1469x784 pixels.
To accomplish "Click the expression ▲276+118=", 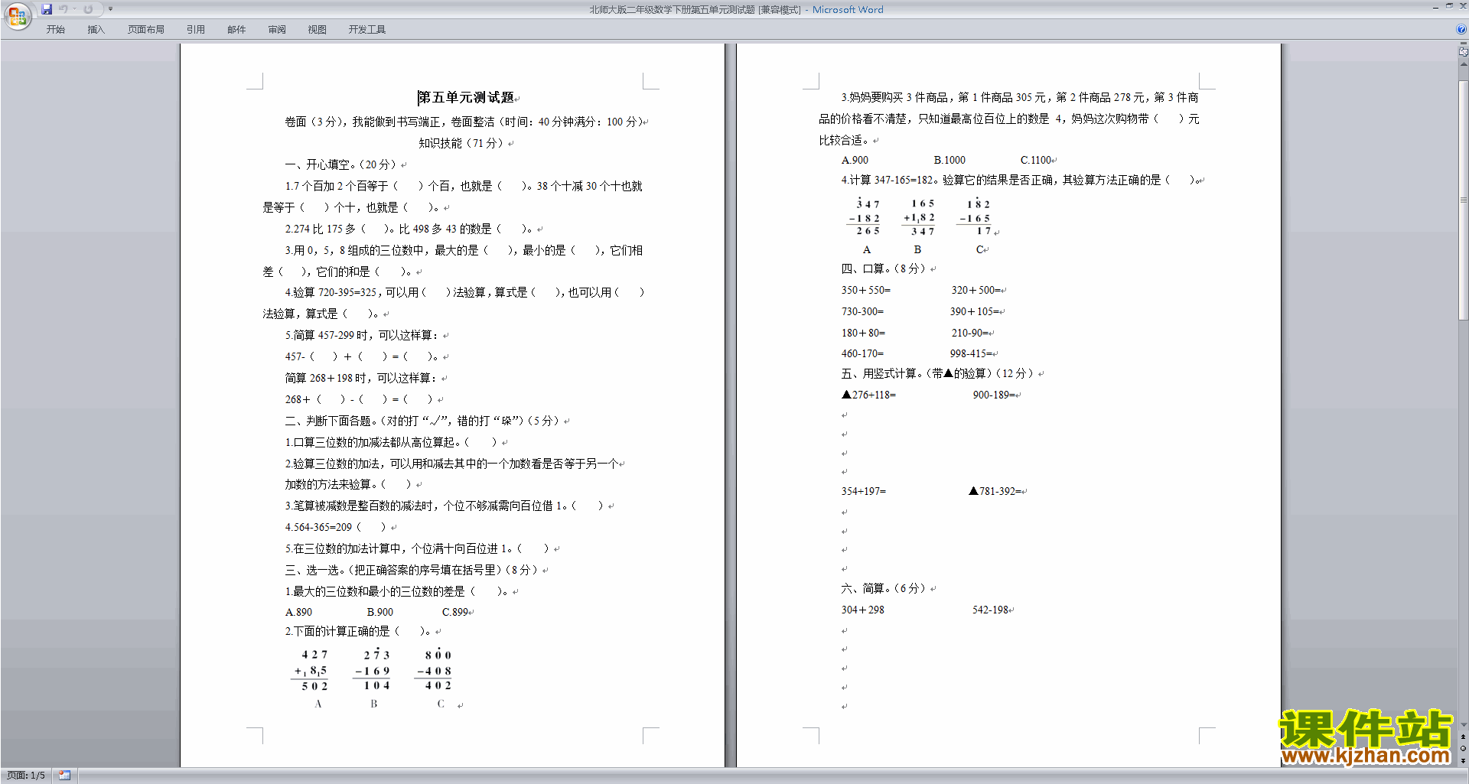I will pyautogui.click(x=869, y=395).
